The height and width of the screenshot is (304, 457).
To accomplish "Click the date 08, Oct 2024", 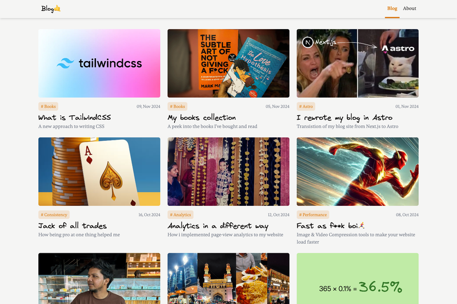I will pos(407,214).
